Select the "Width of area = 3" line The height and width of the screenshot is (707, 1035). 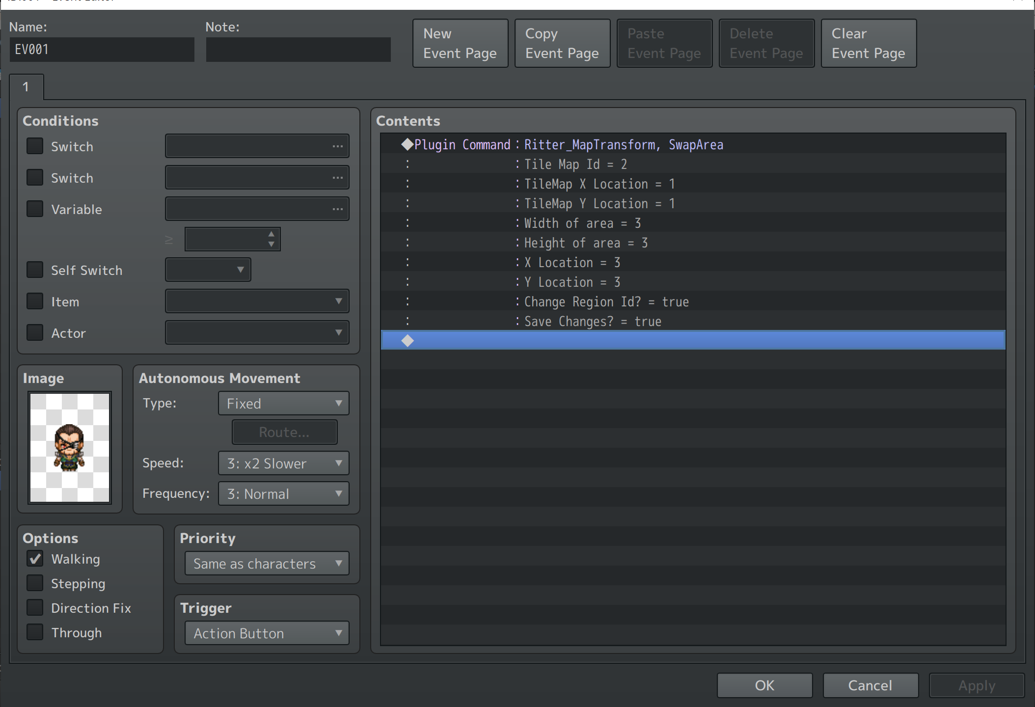[x=693, y=223]
